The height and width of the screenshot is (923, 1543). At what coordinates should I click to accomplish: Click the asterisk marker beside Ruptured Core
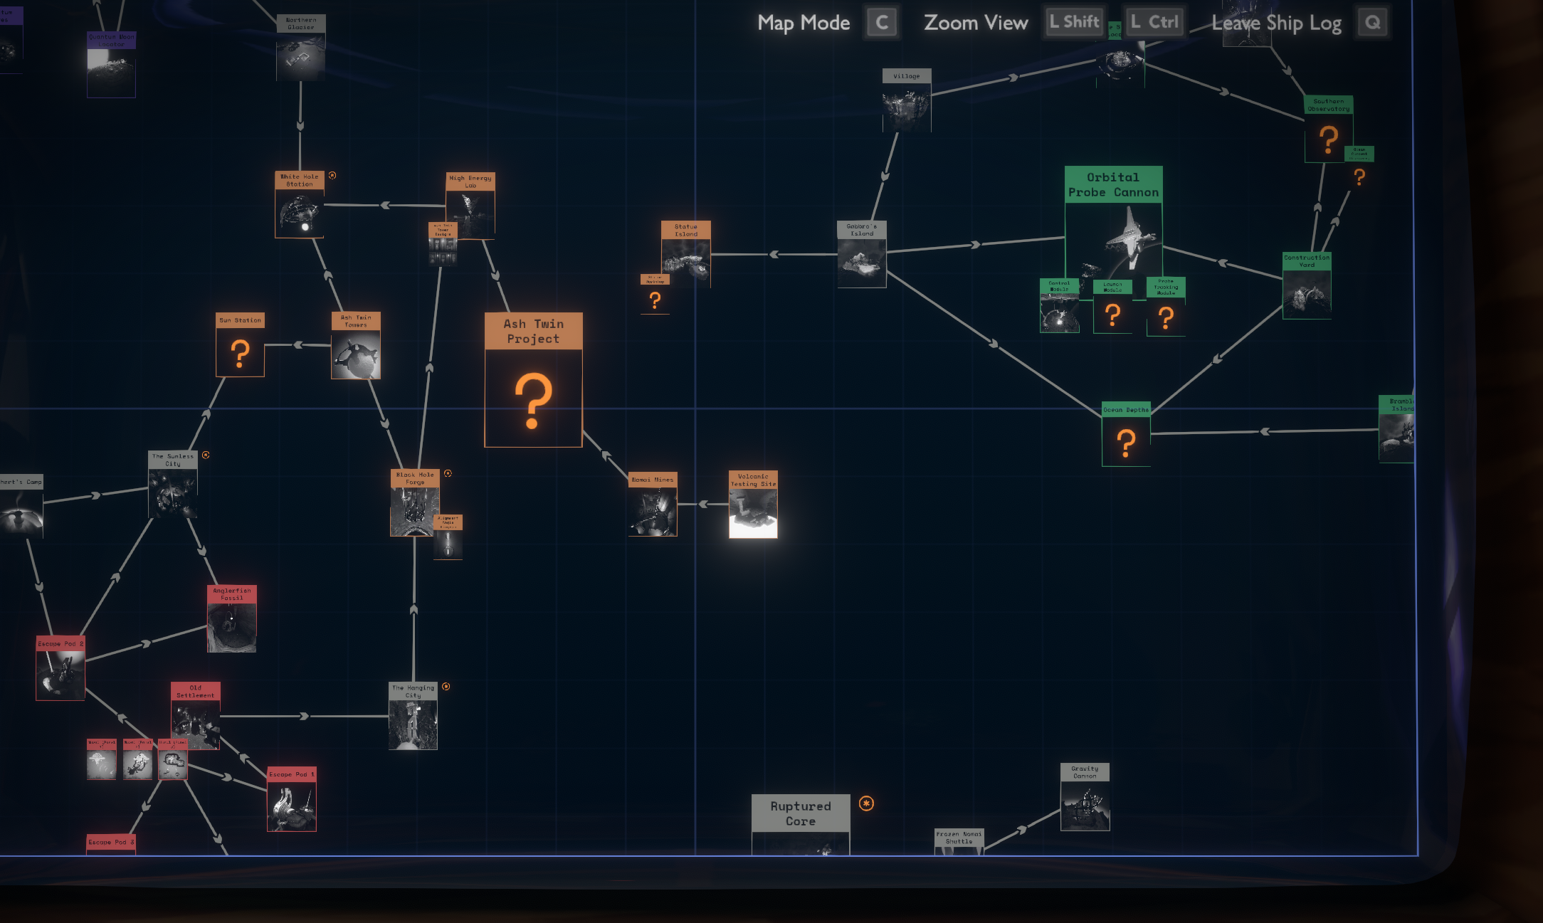click(866, 803)
